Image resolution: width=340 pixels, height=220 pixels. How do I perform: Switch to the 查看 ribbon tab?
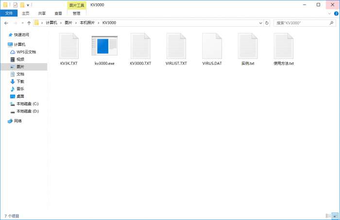58,14
